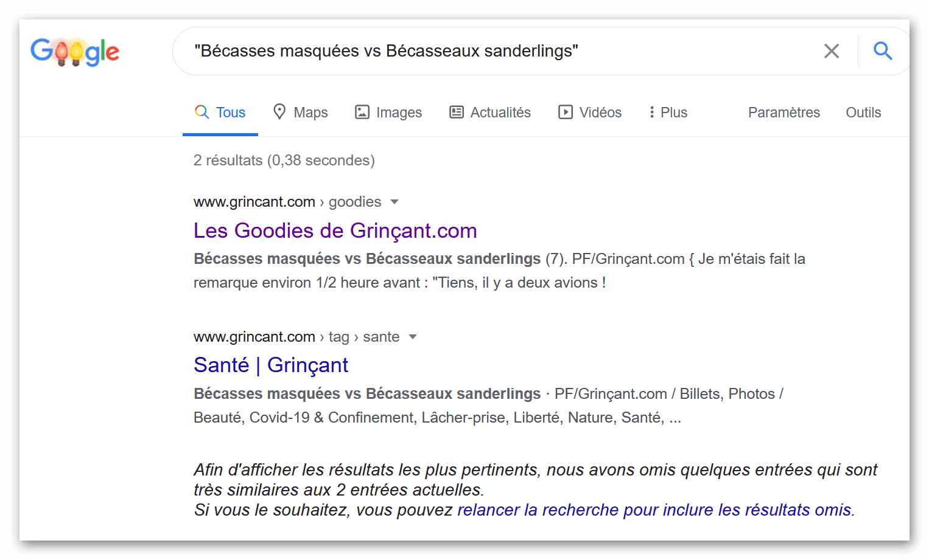
Task: Open the Vidéos tab
Action: coord(590,112)
